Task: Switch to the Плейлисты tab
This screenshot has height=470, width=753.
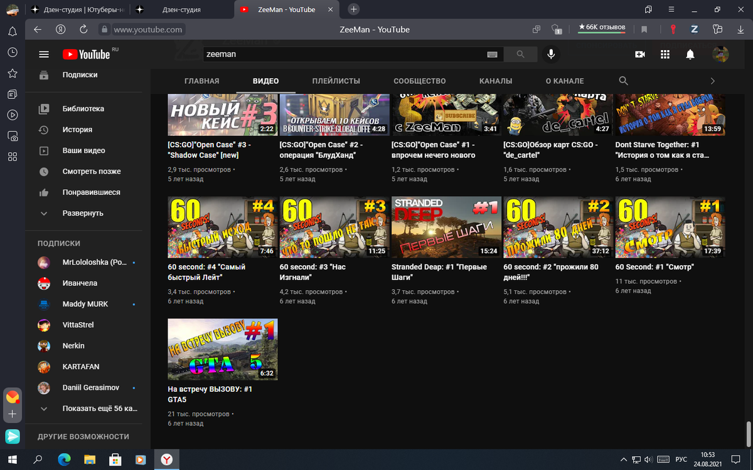Action: point(336,81)
